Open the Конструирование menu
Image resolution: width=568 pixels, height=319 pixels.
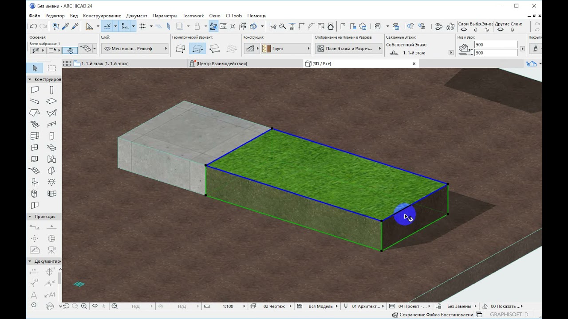102,16
